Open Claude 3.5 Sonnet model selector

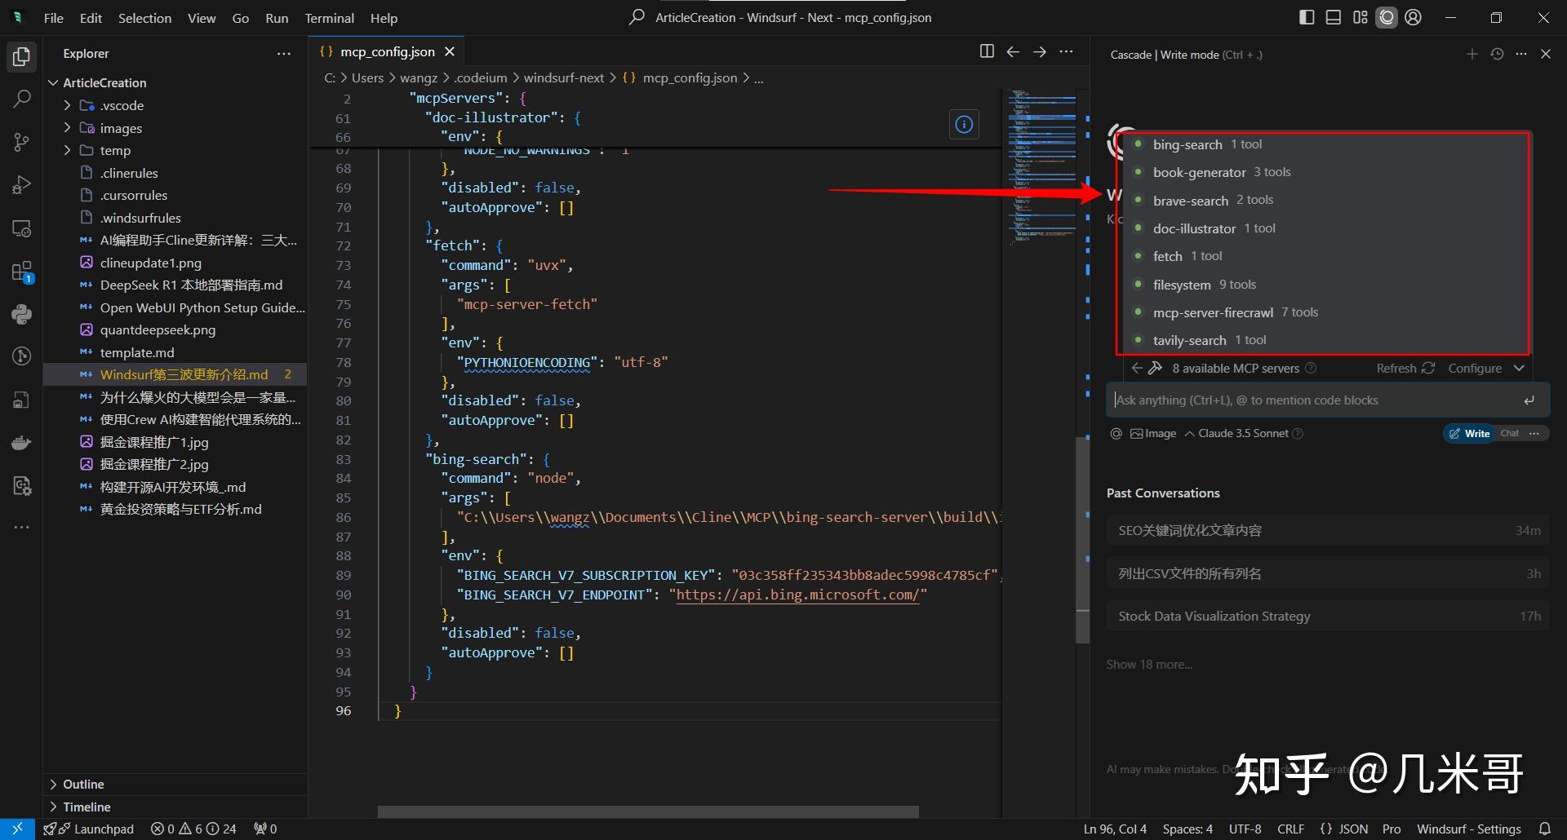(x=1242, y=433)
